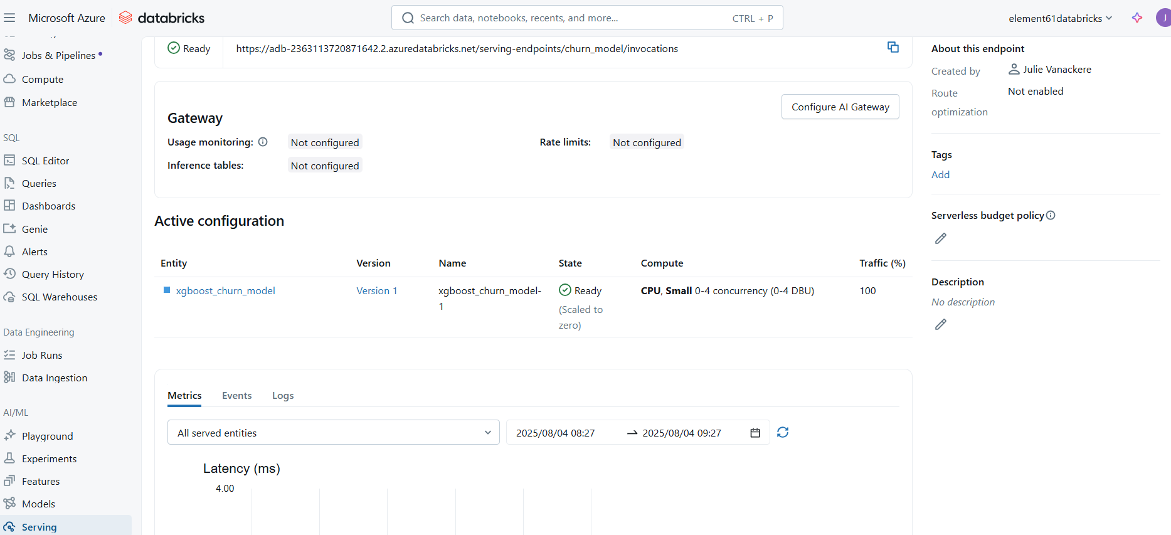Image resolution: width=1171 pixels, height=535 pixels.
Task: Expand the All served entities dropdown
Action: point(333,432)
